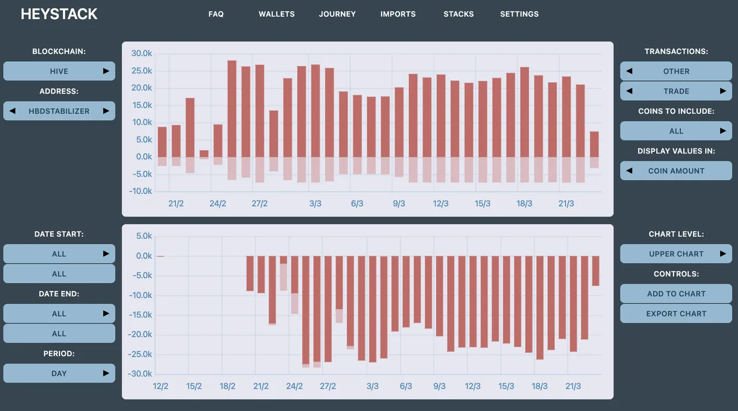The width and height of the screenshot is (738, 411).
Task: Click the 18/3 label in upper chart
Action: coord(524,203)
